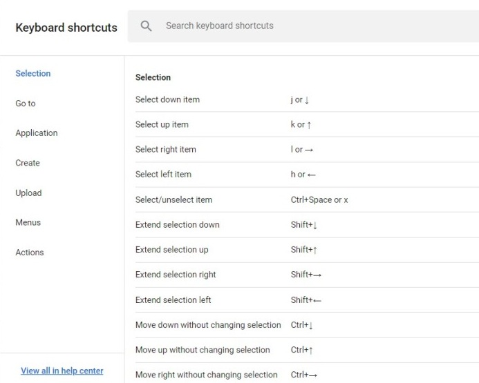Click the 'Extend selection right' label
479x383 pixels.
pyautogui.click(x=176, y=275)
